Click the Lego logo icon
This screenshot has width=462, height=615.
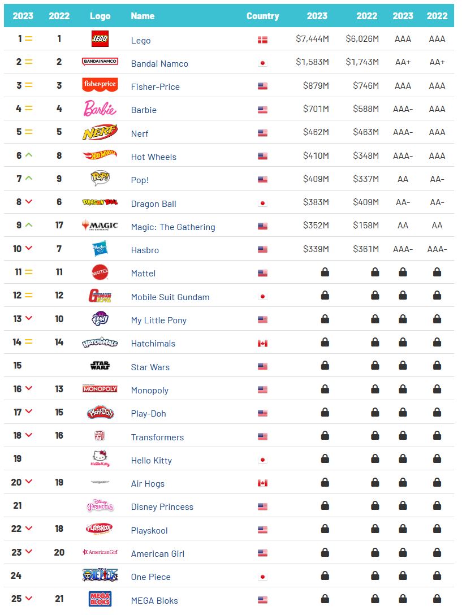point(100,39)
